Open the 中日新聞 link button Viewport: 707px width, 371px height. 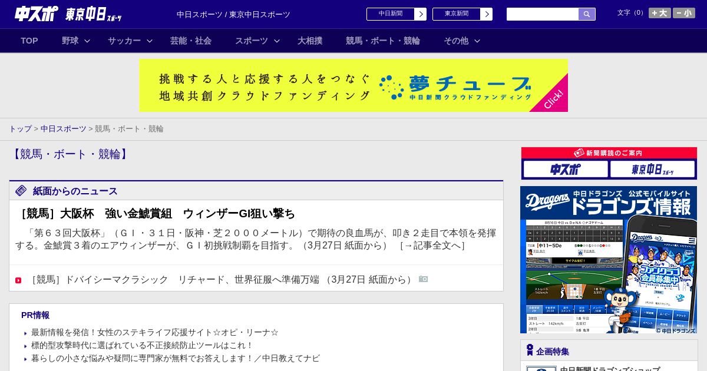(x=397, y=14)
